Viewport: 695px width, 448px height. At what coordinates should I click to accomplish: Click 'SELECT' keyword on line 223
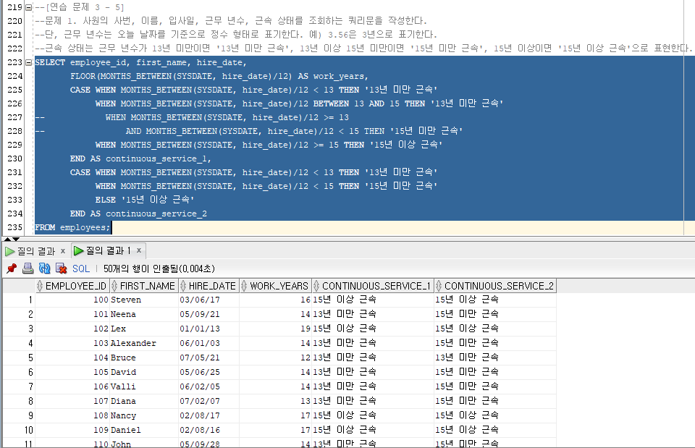[x=50, y=62]
